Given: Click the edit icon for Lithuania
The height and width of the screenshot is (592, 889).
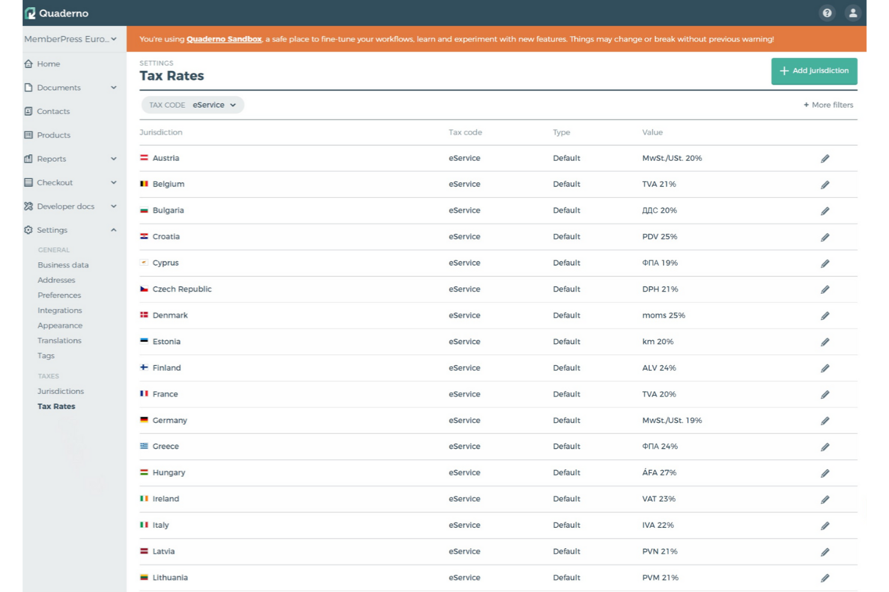Looking at the screenshot, I should (x=825, y=578).
